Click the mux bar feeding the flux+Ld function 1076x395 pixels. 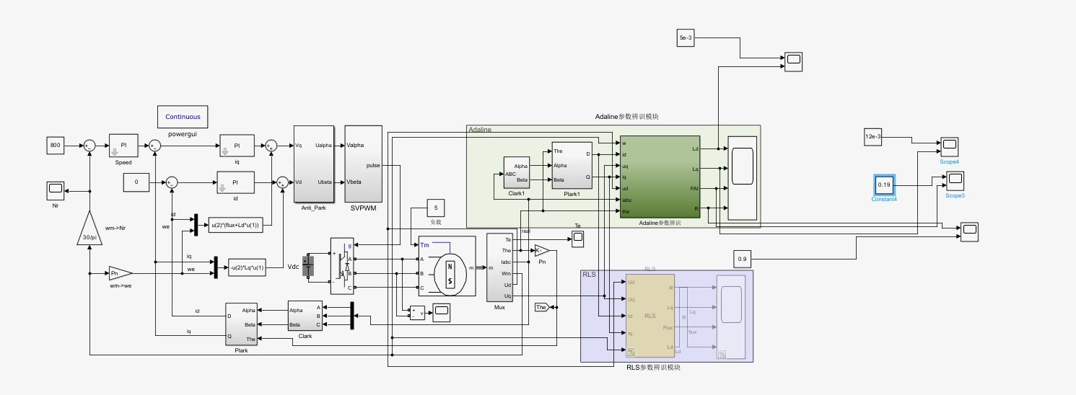pos(196,225)
